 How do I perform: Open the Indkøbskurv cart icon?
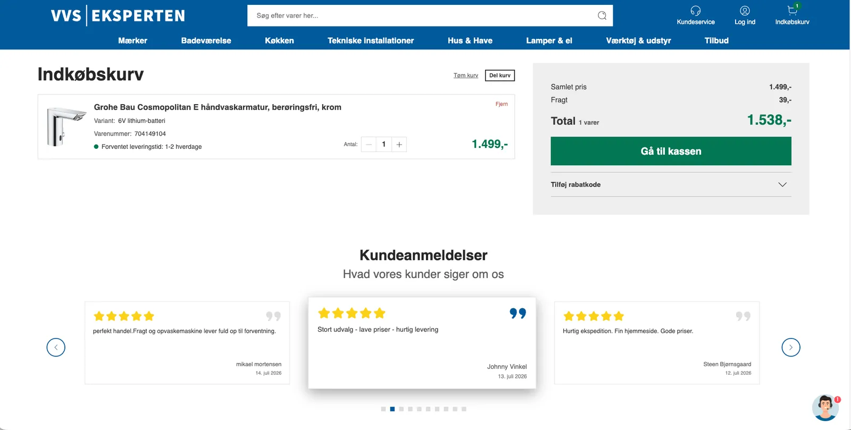pos(792,11)
